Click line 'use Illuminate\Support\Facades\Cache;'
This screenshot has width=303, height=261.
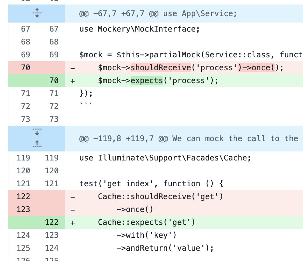click(x=165, y=158)
